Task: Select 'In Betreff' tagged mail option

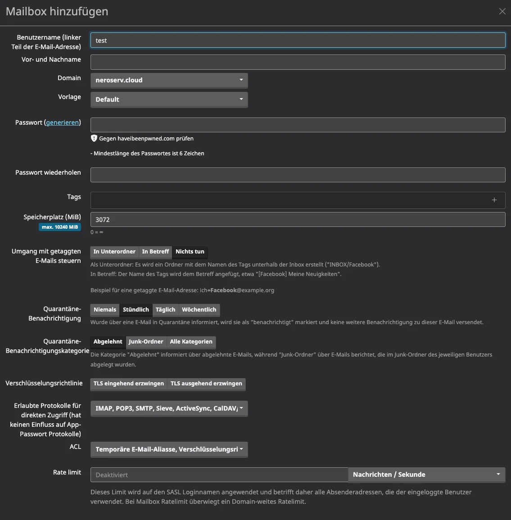Action: [x=155, y=252]
